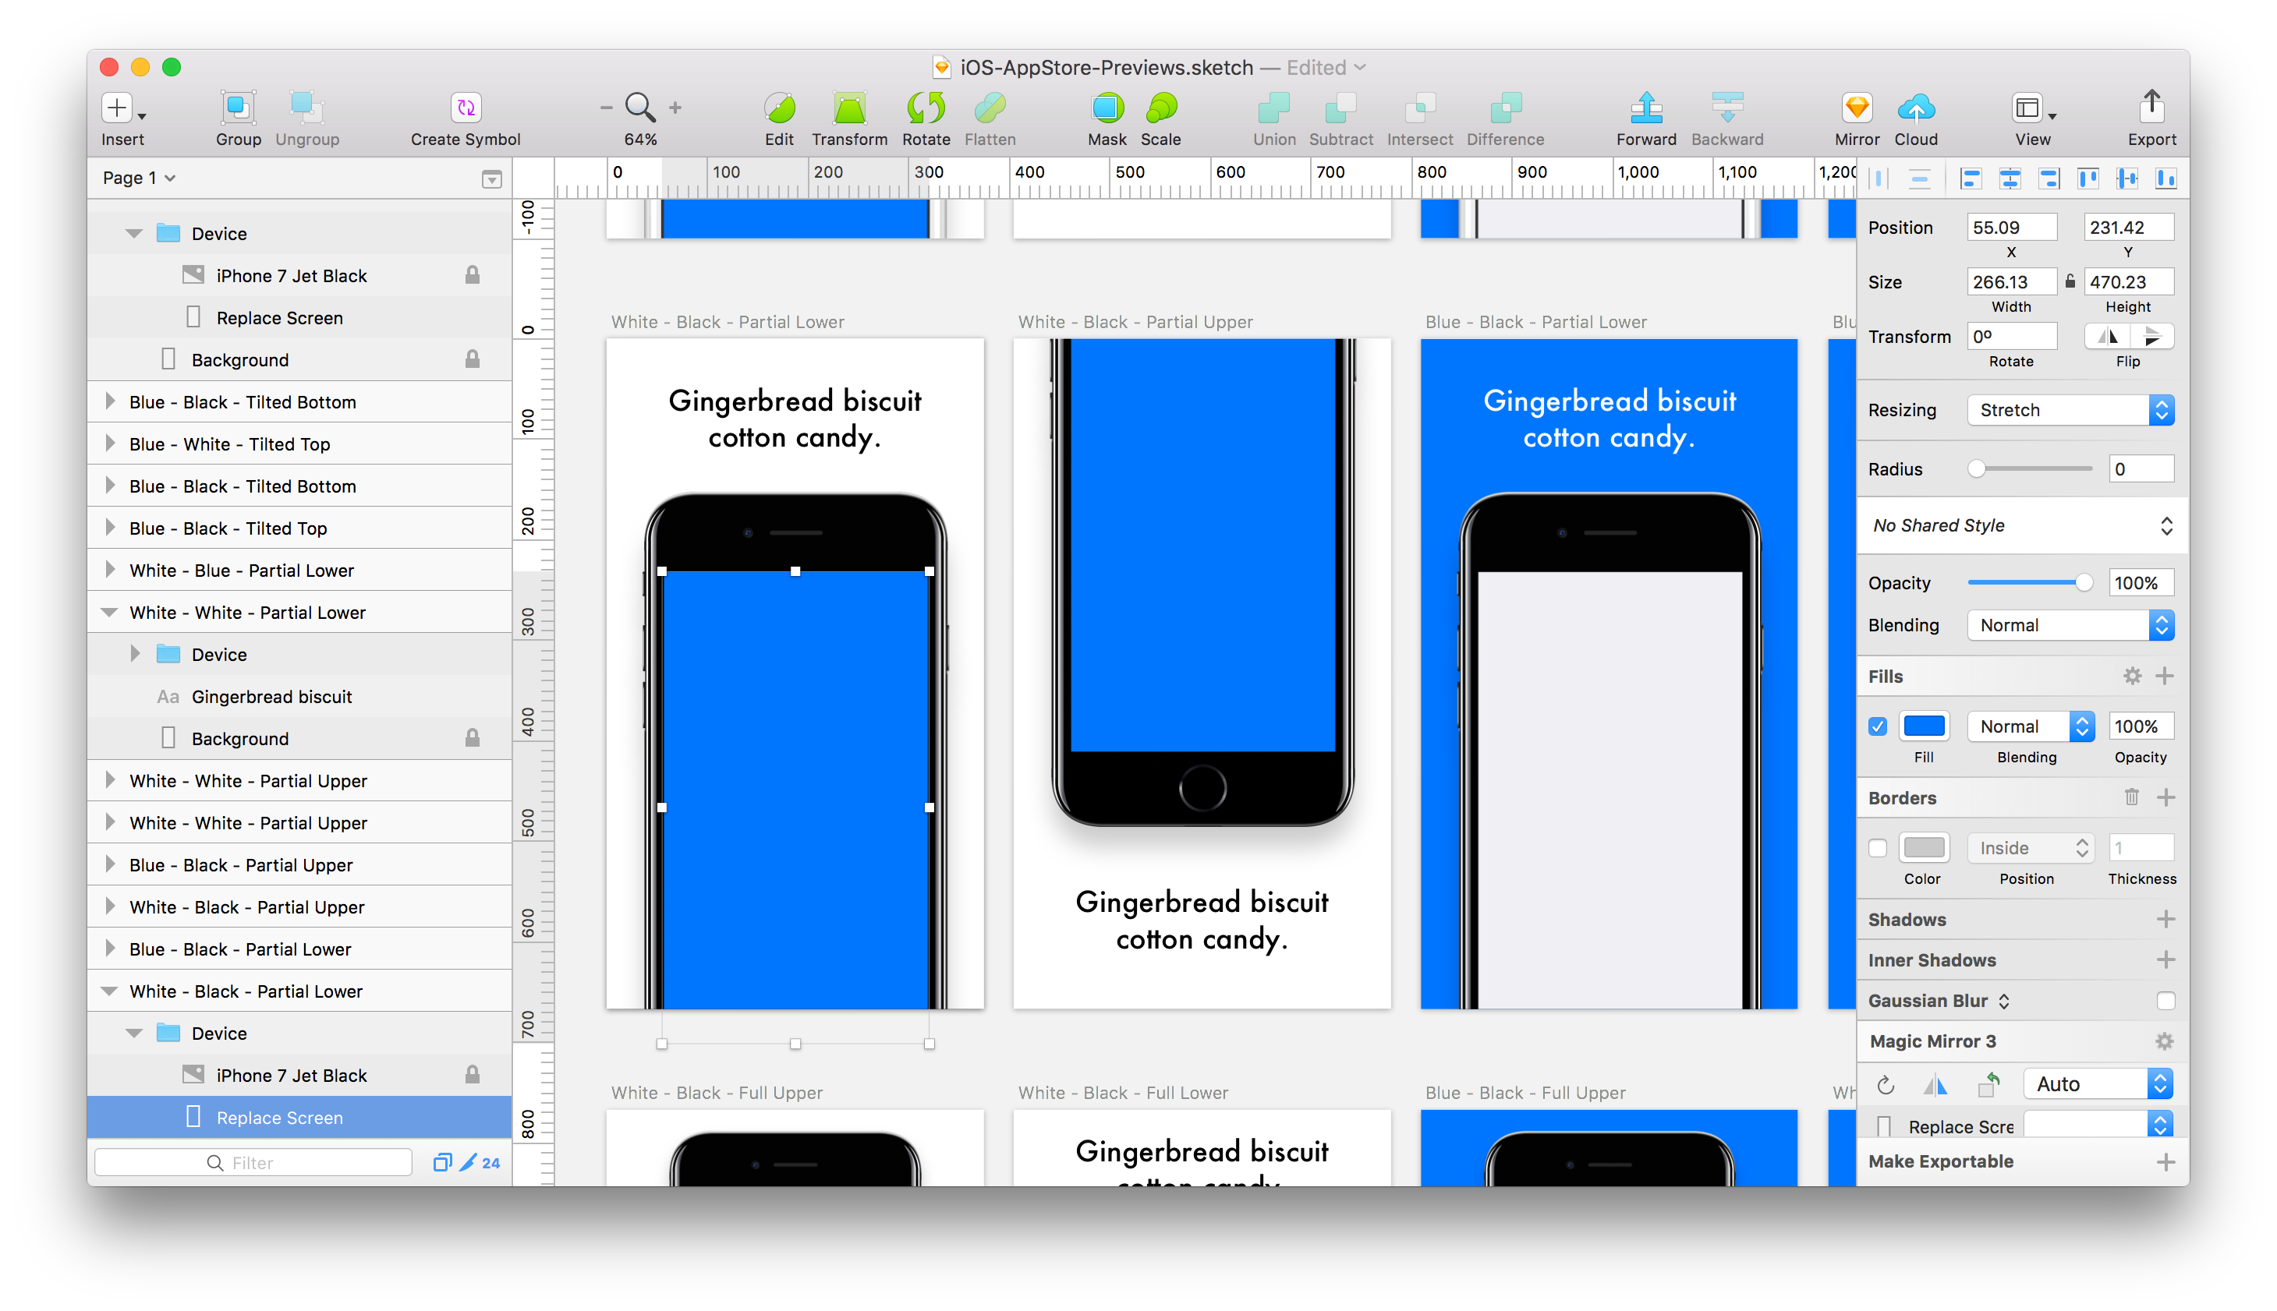Flip layer vertically
Viewport: 2277px width, 1311px height.
[x=2151, y=336]
